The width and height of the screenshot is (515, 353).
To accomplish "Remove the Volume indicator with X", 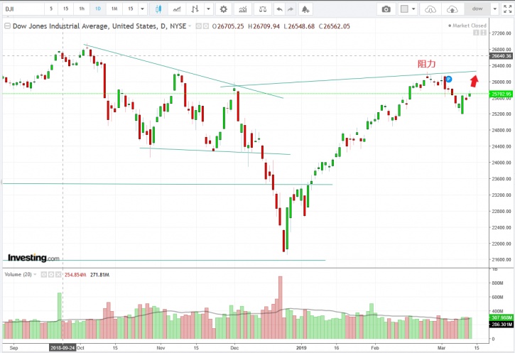I will (x=58, y=273).
